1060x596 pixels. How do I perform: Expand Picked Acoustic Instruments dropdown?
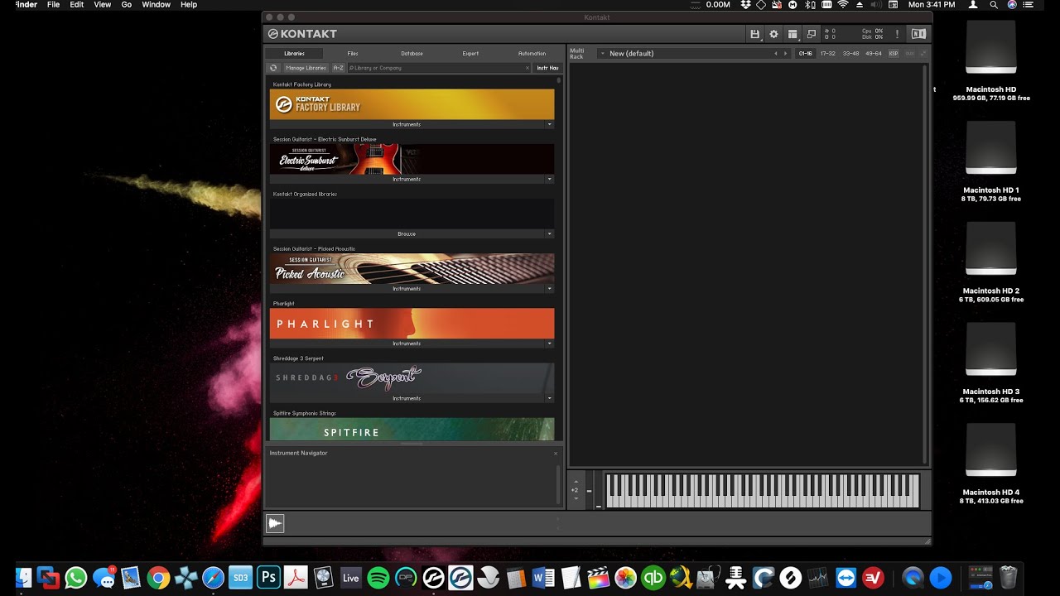click(549, 288)
